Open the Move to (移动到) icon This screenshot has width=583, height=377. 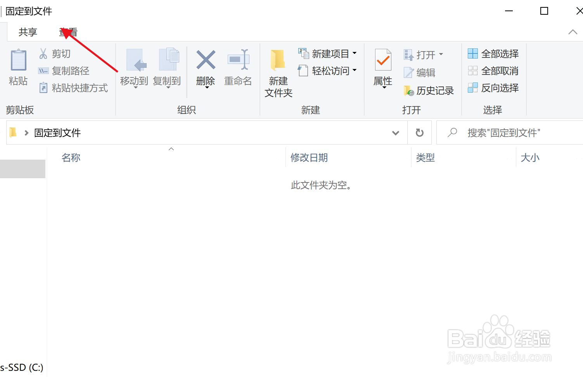(x=136, y=60)
